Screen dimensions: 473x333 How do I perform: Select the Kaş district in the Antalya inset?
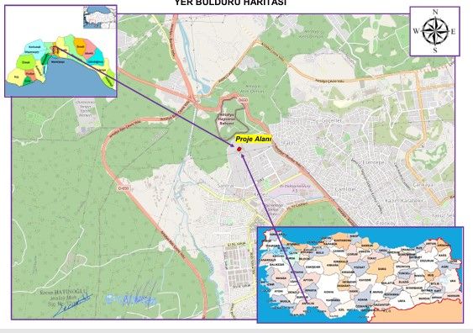pos(17,77)
